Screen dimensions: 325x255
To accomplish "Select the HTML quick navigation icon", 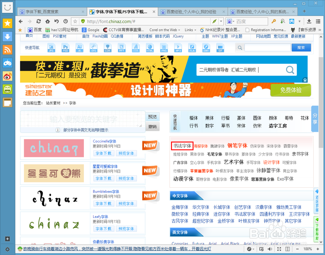I will pyautogui.click(x=150, y=48).
